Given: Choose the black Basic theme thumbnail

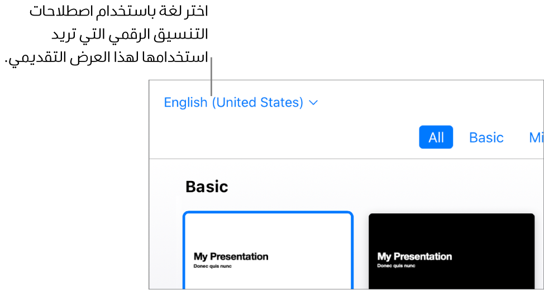Looking at the screenshot, I should tap(451, 251).
